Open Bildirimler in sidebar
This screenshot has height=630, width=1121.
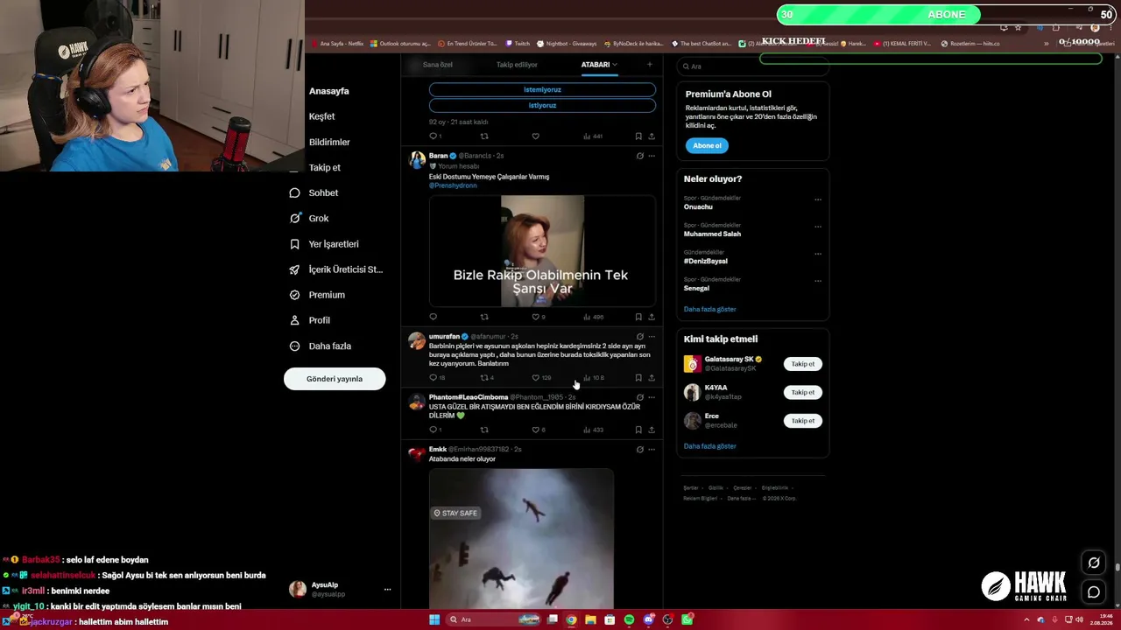coord(329,142)
